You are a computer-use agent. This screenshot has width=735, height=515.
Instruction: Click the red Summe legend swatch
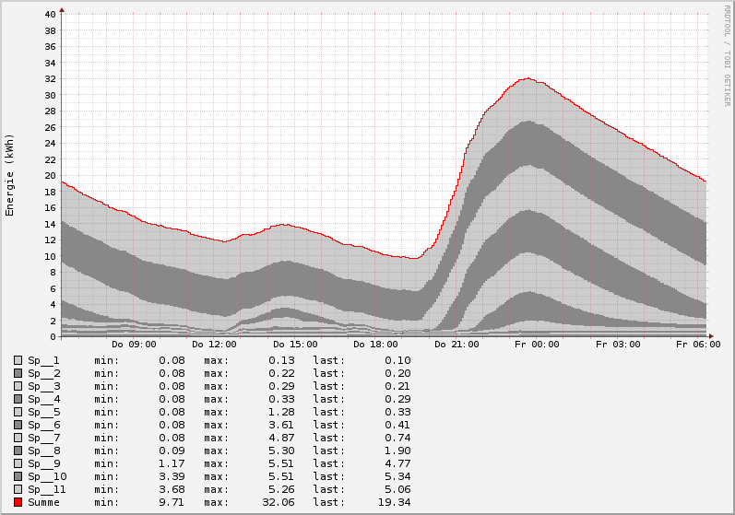(x=18, y=502)
